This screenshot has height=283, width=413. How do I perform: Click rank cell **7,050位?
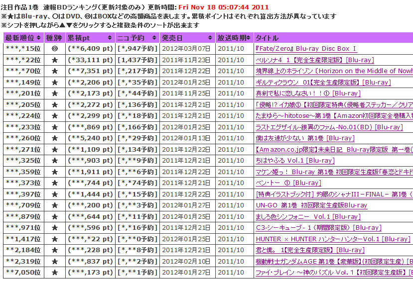click(x=23, y=272)
